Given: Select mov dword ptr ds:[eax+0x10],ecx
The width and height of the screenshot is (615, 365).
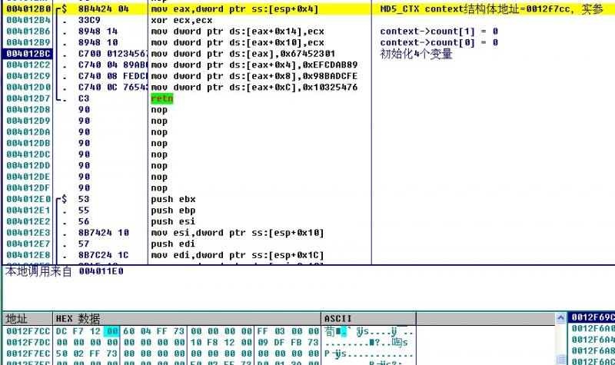Looking at the screenshot, I should click(238, 42).
